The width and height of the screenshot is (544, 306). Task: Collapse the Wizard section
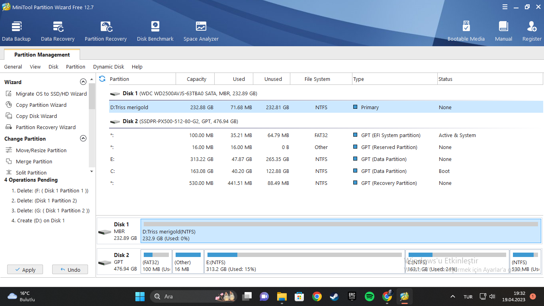click(83, 82)
